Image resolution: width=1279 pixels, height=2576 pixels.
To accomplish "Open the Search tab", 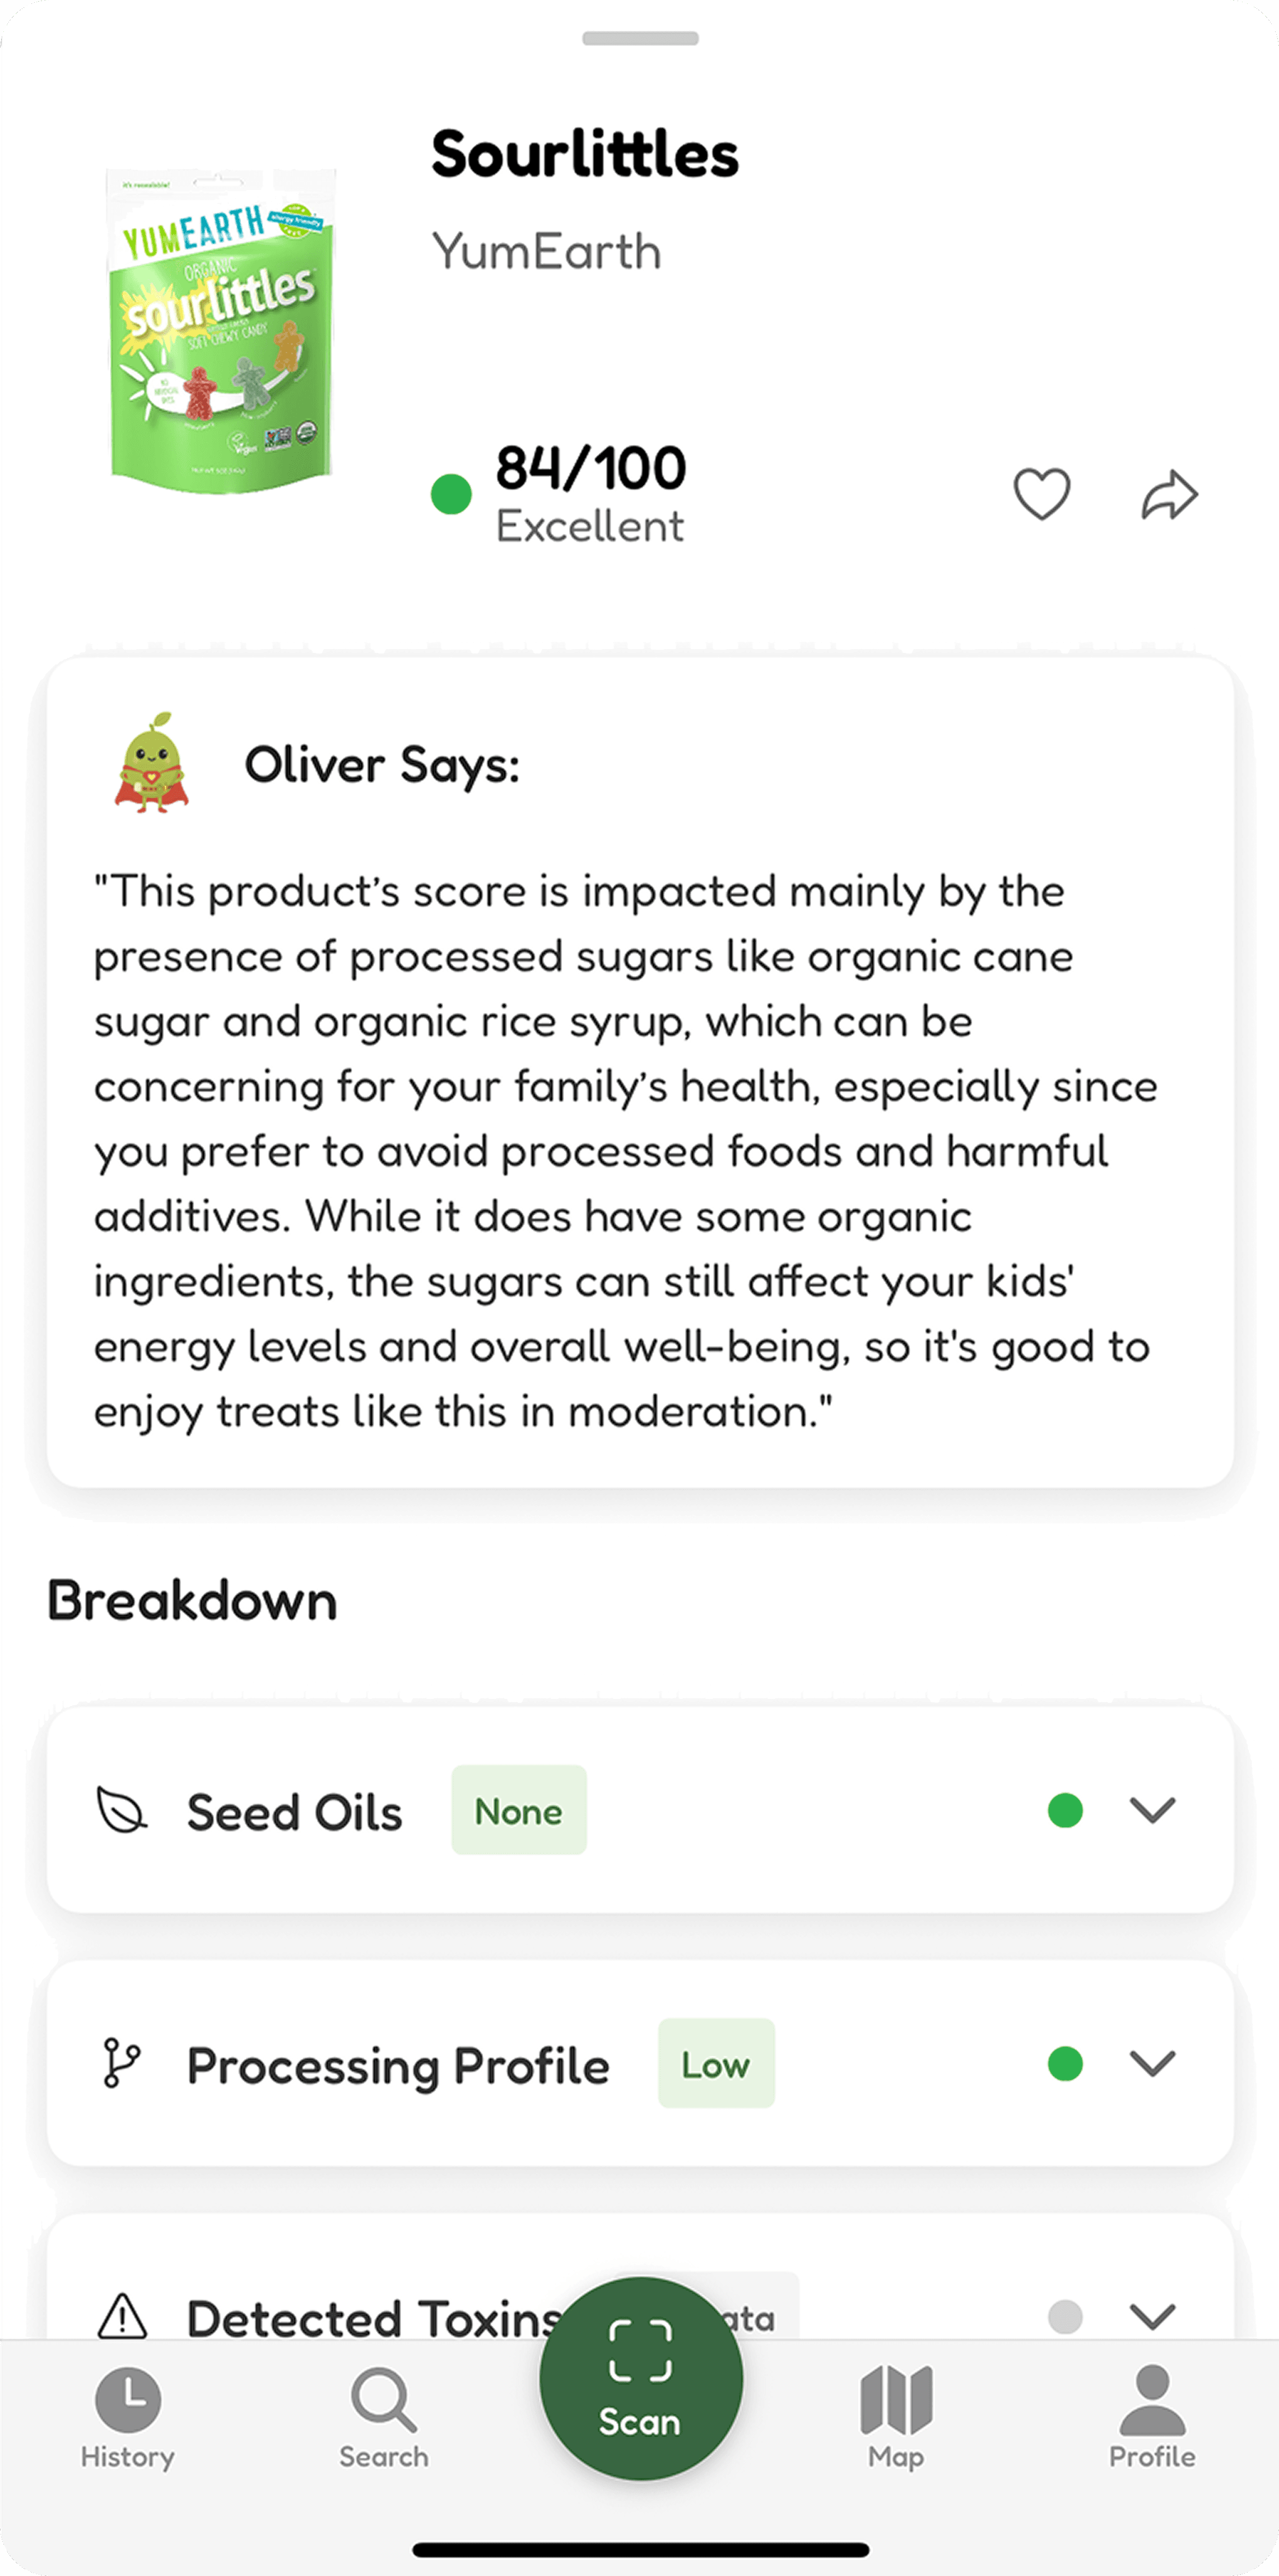I will [384, 2416].
